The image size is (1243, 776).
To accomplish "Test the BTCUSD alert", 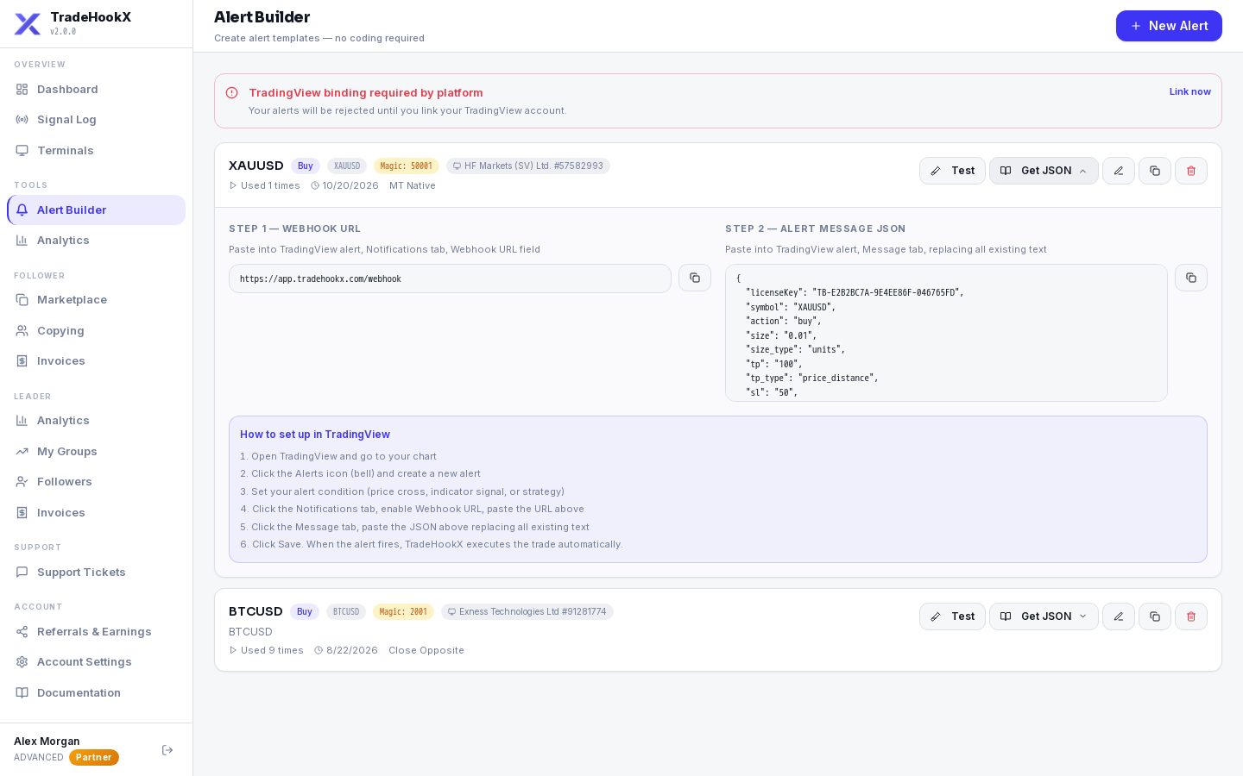I will tap(952, 616).
